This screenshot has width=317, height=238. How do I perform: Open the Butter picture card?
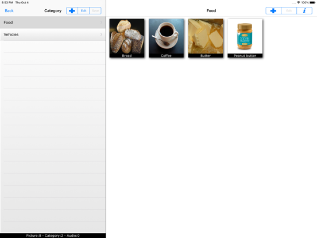pyautogui.click(x=206, y=39)
